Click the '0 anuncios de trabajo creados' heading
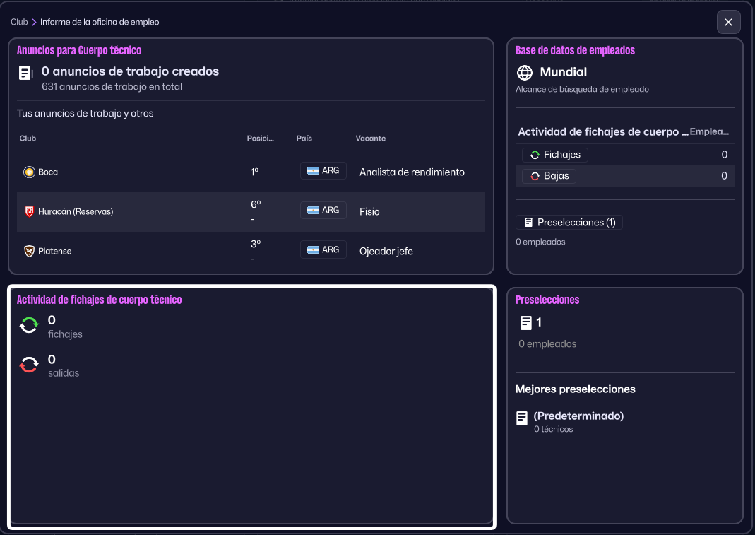Image resolution: width=755 pixels, height=535 pixels. (x=130, y=71)
